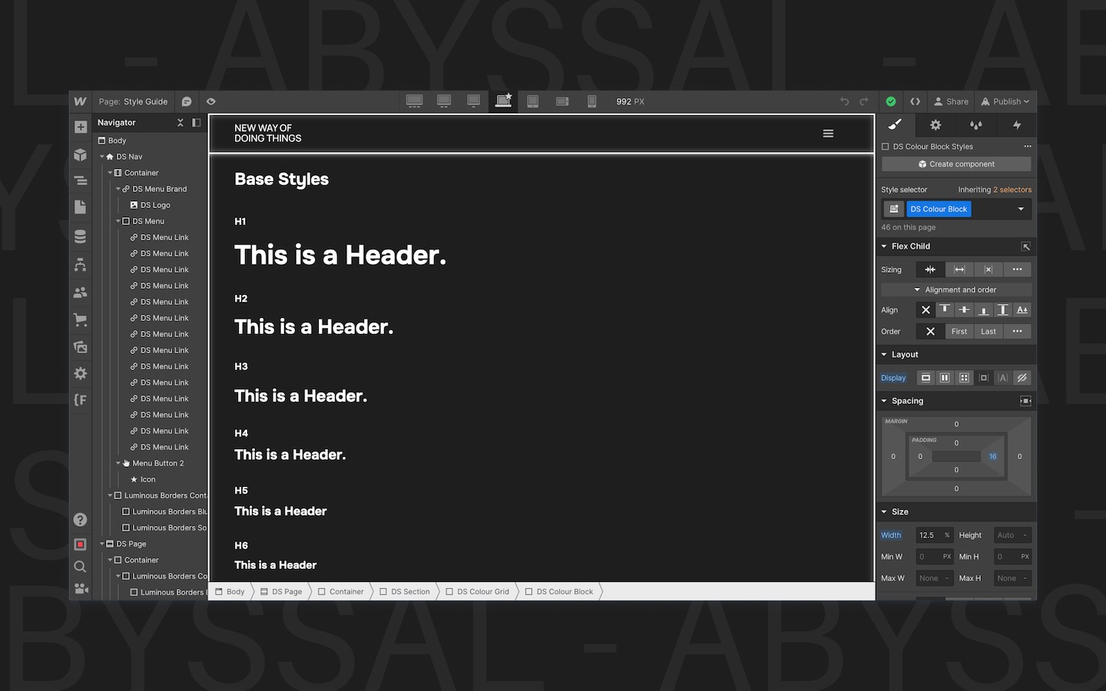Select DS Section in the breadcrumb bar
Viewport: 1106px width, 691px height.
pyautogui.click(x=405, y=591)
